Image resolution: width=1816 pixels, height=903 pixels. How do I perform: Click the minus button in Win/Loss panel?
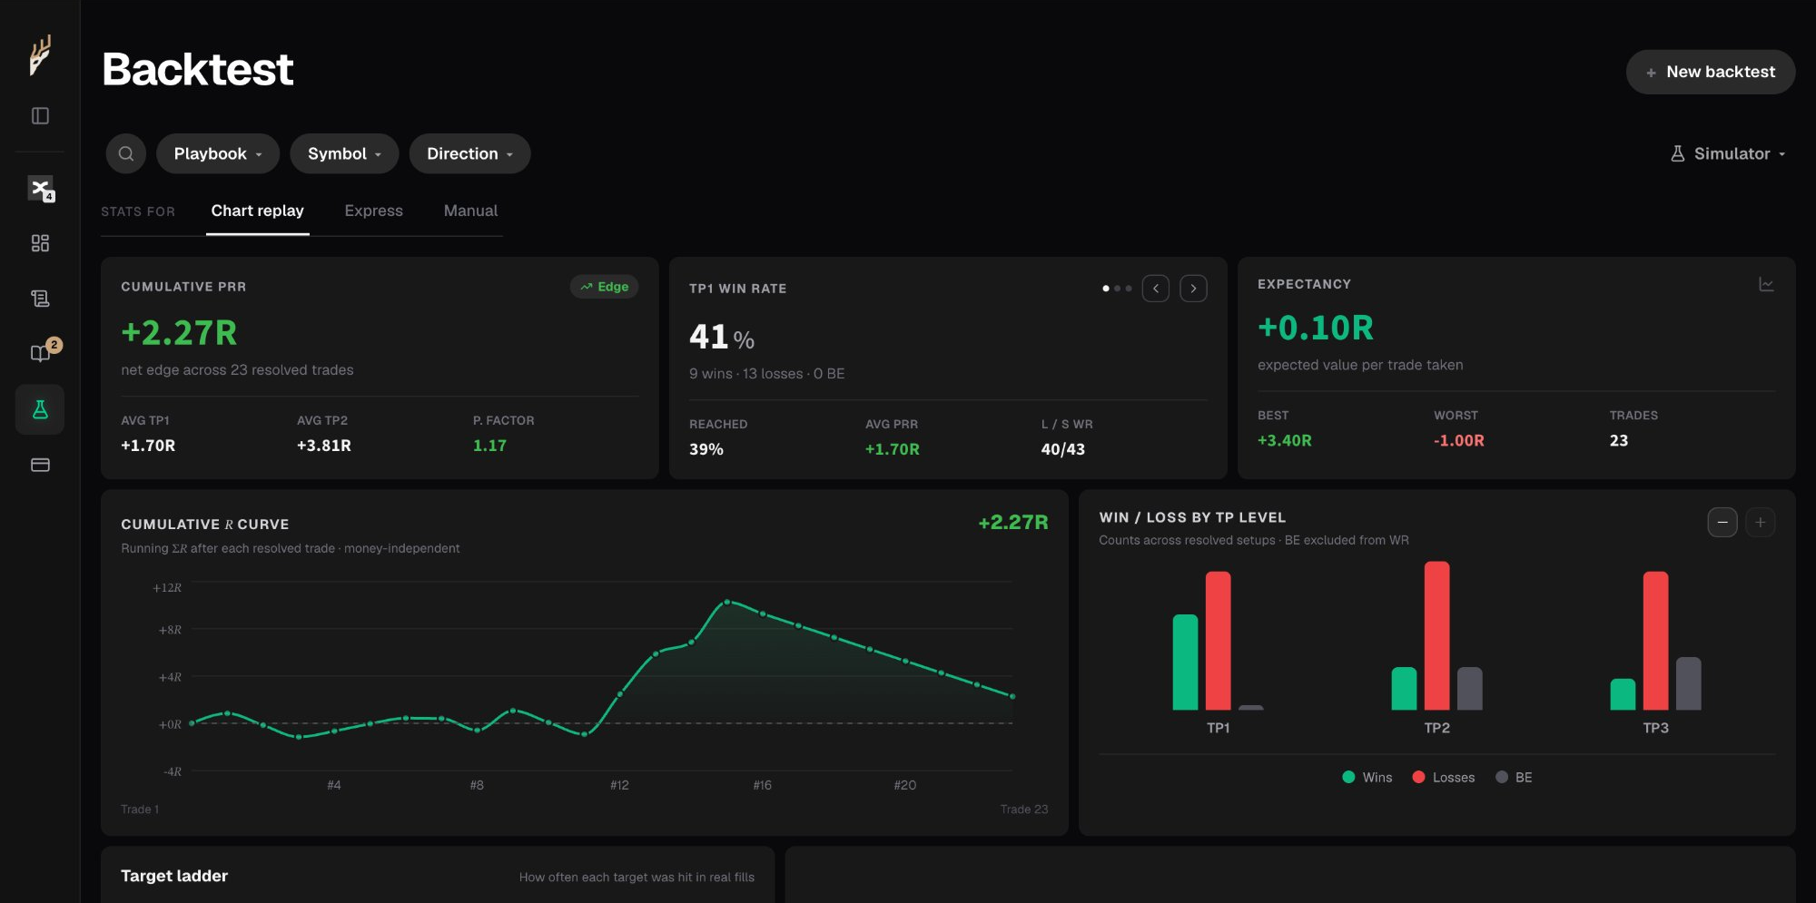(x=1722, y=523)
